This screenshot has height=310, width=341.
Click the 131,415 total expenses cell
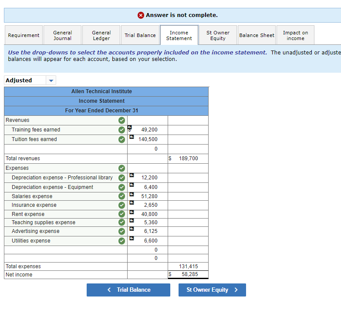(x=188, y=266)
